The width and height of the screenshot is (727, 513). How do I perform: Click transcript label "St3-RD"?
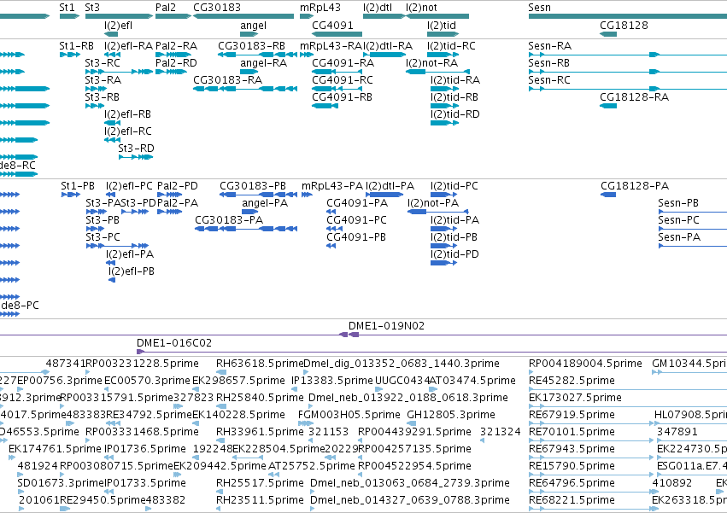(x=136, y=149)
